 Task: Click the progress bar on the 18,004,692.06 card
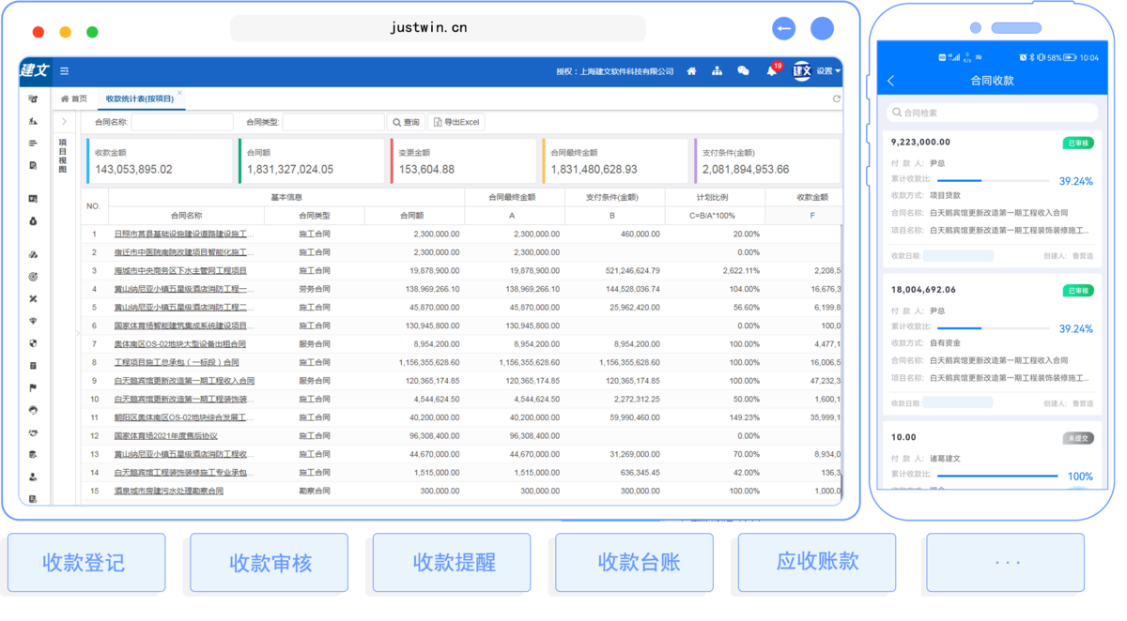click(x=993, y=328)
